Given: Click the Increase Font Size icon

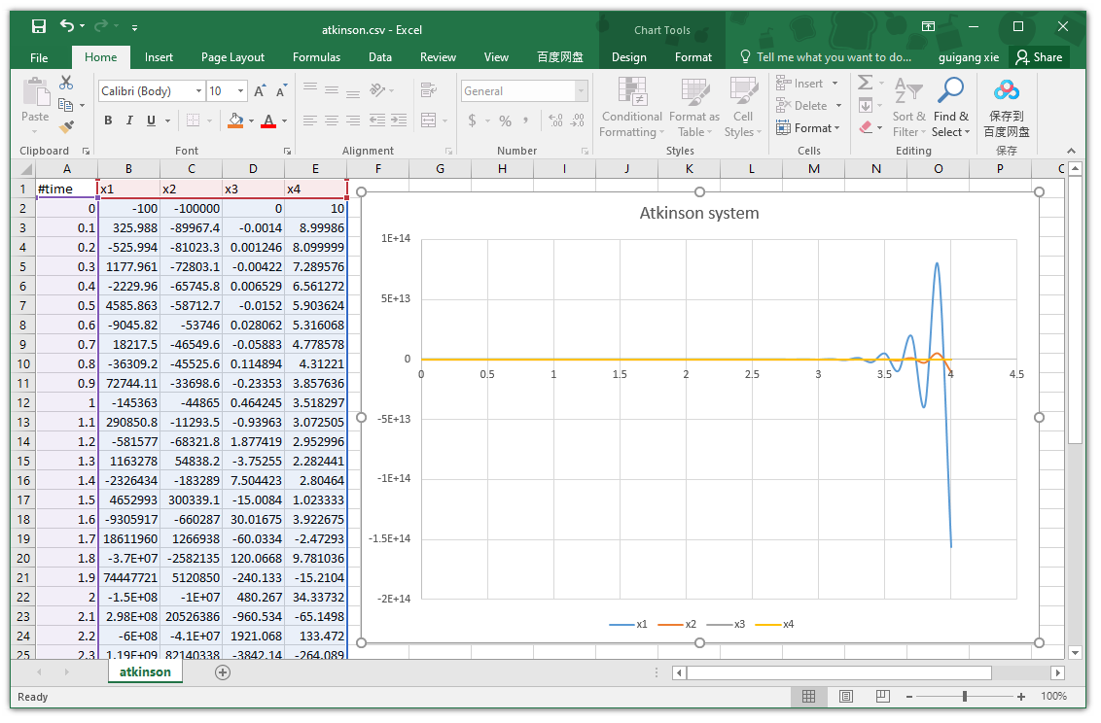Looking at the screenshot, I should (x=260, y=91).
